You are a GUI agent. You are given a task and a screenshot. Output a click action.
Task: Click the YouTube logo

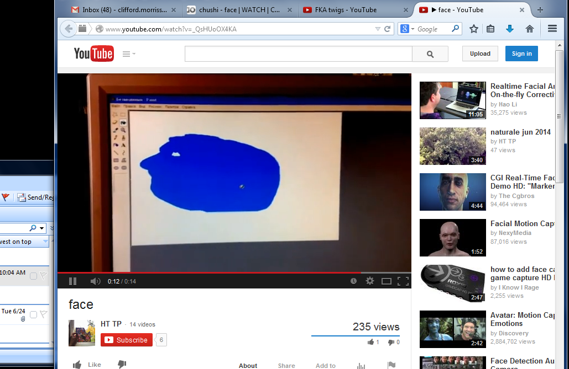(x=93, y=54)
